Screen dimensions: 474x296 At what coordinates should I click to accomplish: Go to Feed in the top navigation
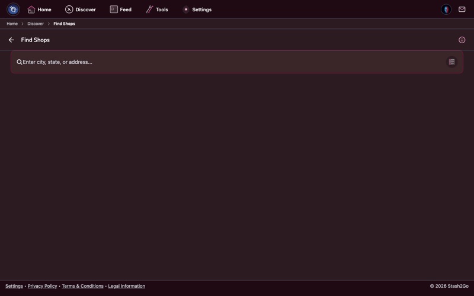[x=120, y=9]
